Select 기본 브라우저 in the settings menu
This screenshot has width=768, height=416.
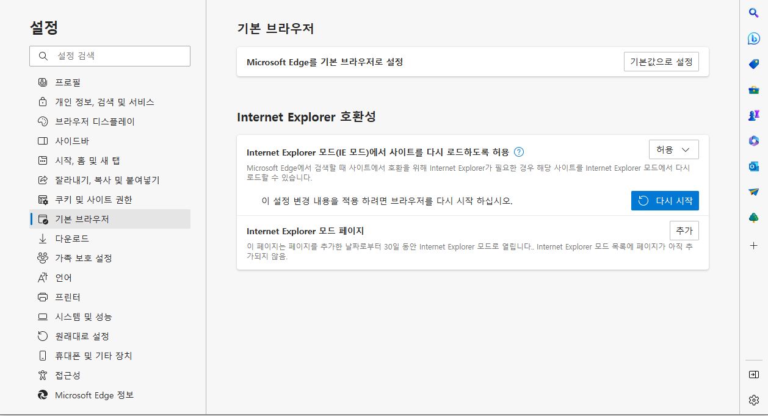click(x=110, y=219)
